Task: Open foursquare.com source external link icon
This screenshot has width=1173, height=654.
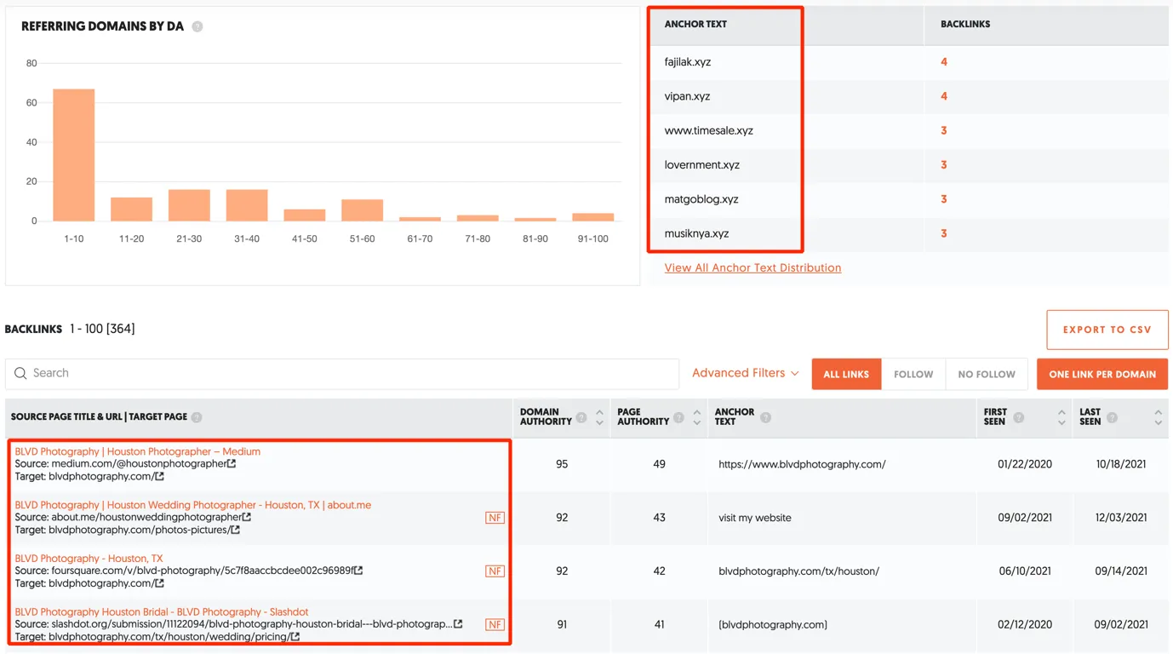Action: pyautogui.click(x=358, y=571)
